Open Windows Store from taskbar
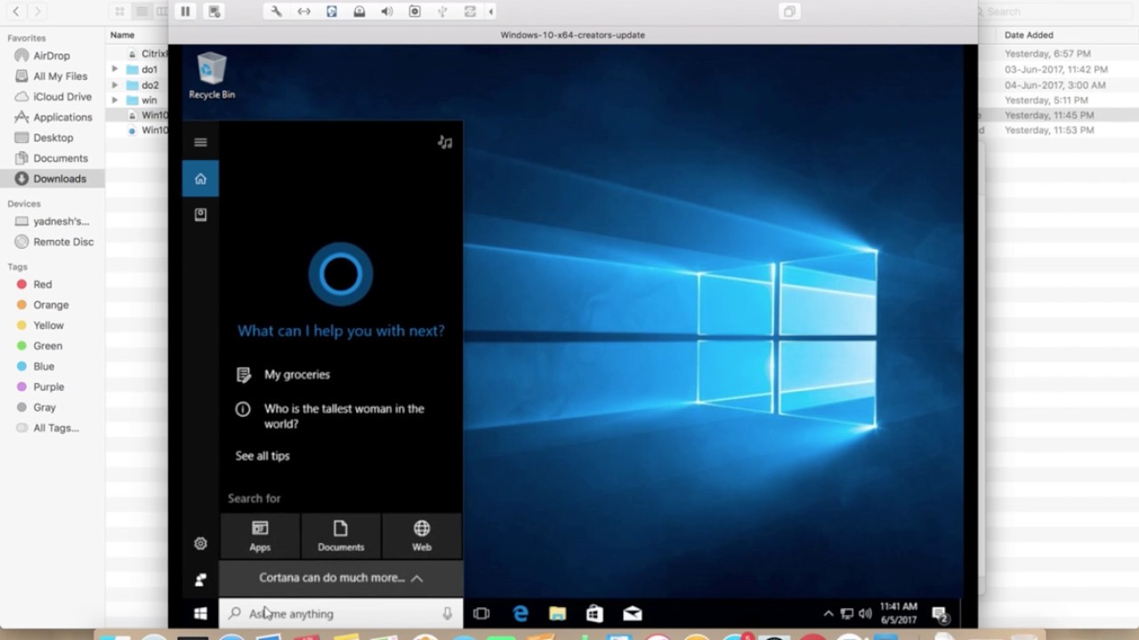The image size is (1139, 640). pos(594,613)
